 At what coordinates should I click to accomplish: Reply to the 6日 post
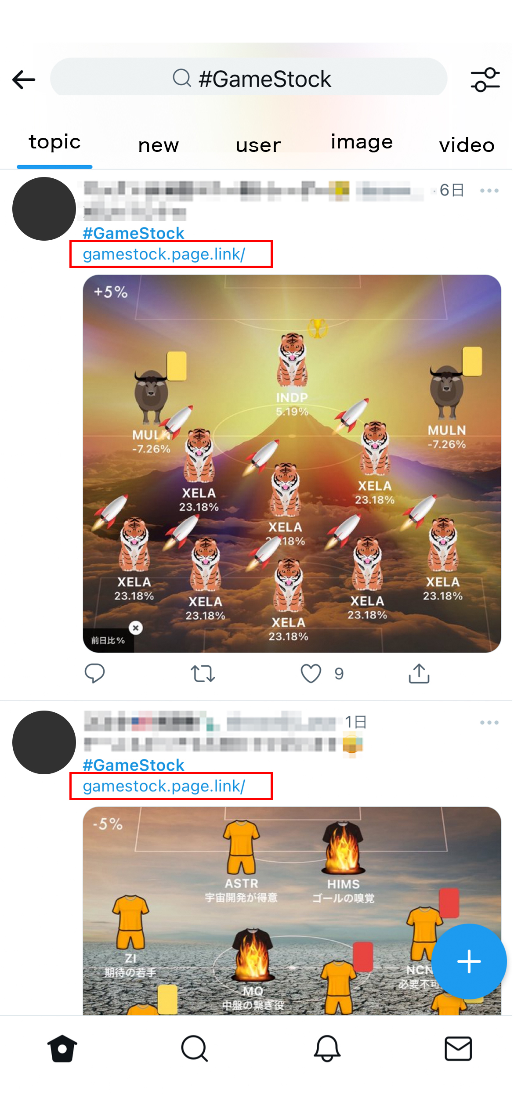94,673
